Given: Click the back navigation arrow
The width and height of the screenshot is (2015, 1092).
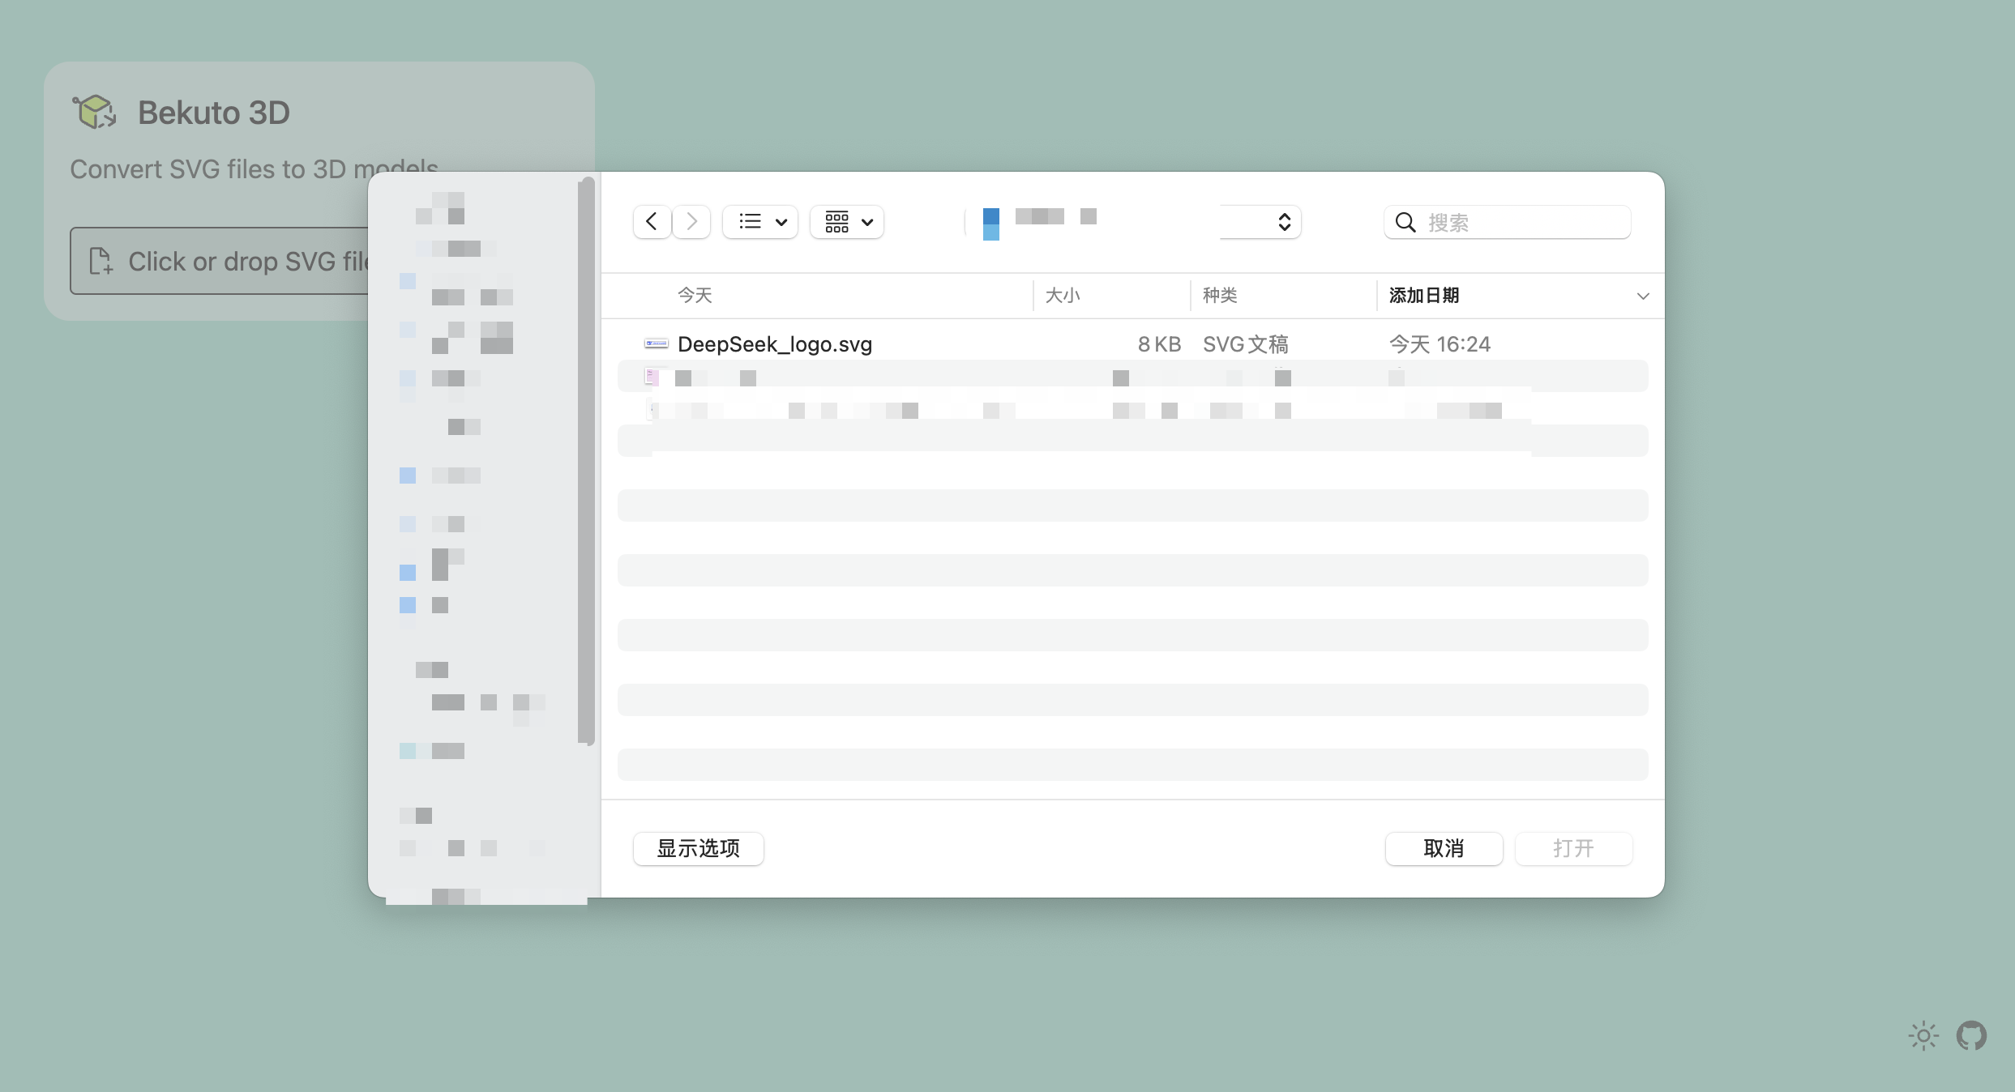Looking at the screenshot, I should coord(652,222).
